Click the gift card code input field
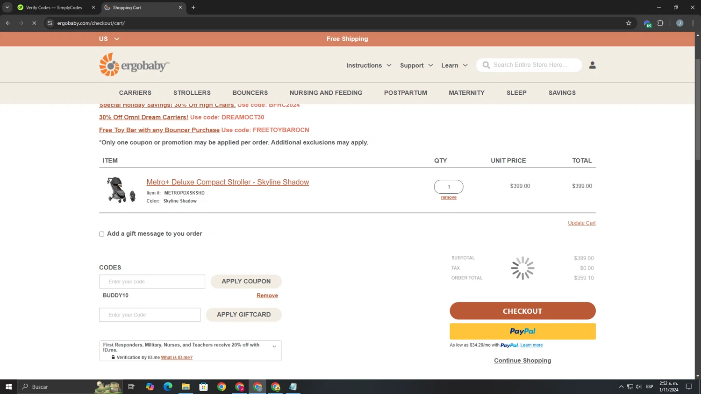This screenshot has width=701, height=394. point(150,315)
